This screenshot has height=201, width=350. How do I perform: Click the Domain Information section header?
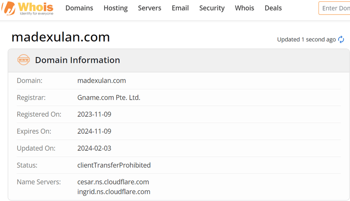click(x=77, y=60)
